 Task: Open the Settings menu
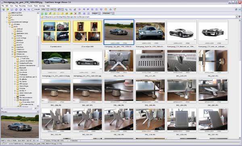42,6
